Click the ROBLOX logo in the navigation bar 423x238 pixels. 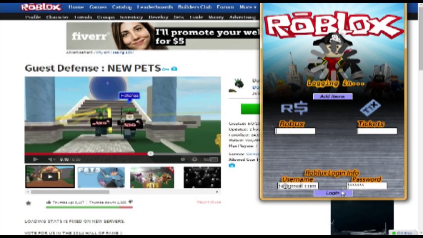pyautogui.click(x=41, y=7)
